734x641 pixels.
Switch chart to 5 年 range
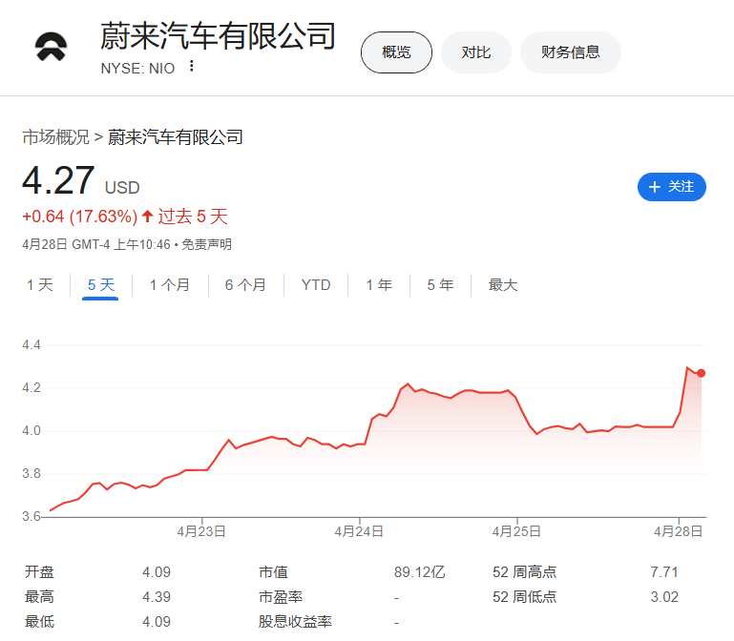(x=440, y=284)
